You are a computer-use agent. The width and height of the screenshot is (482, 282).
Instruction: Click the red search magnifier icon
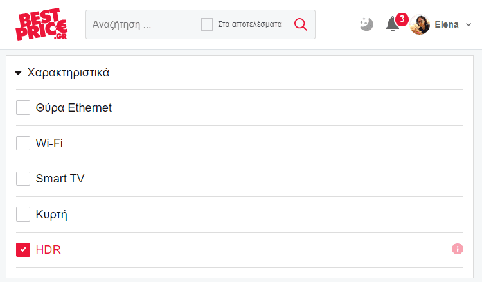click(x=300, y=24)
